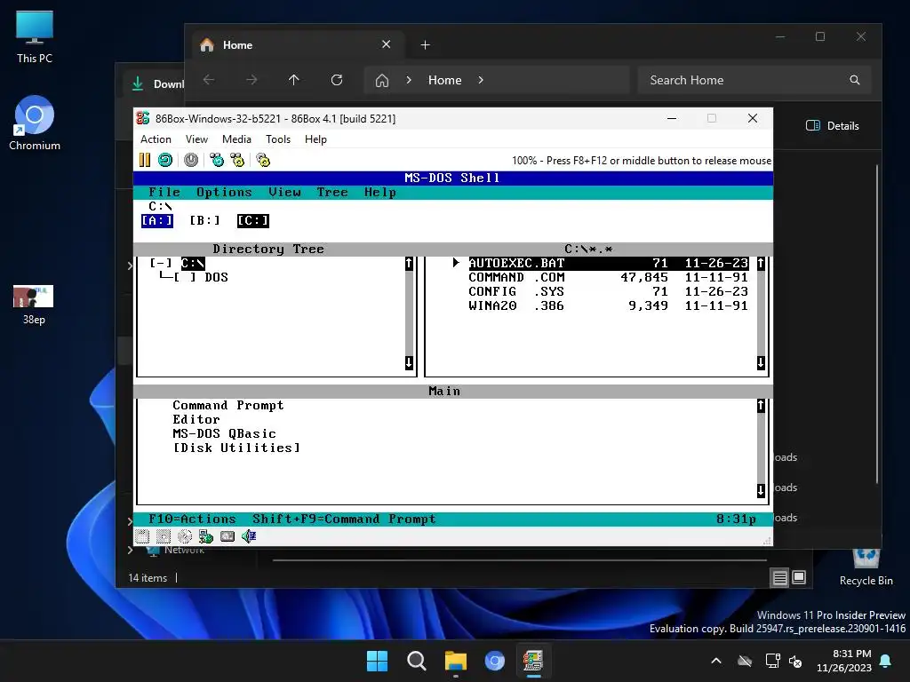
Task: Expand the Network node in Explorer sidebar
Action: (x=131, y=550)
